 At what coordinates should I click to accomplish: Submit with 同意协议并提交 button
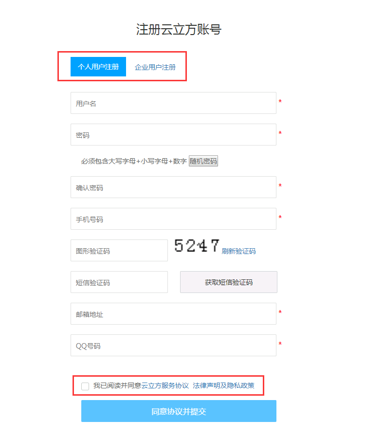(x=179, y=411)
